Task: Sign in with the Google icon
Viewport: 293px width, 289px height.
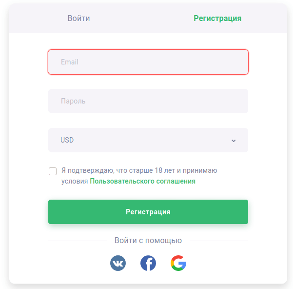Action: (178, 263)
